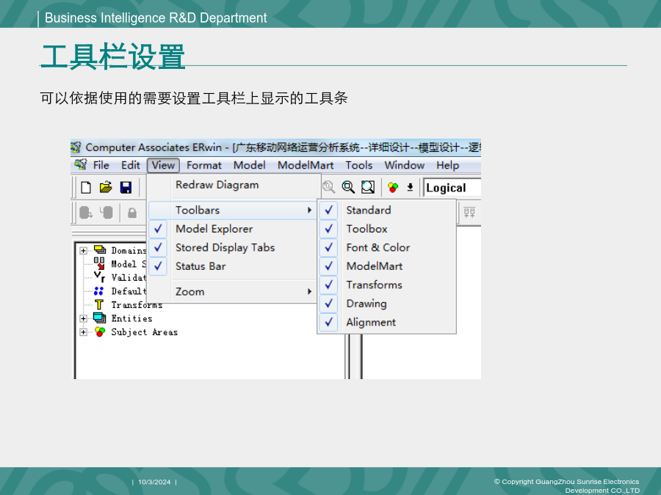The width and height of the screenshot is (661, 495).
Task: Click the blue dots Default Values icon
Action: pos(98,291)
